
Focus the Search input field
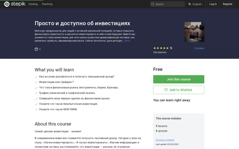coord(167,4)
